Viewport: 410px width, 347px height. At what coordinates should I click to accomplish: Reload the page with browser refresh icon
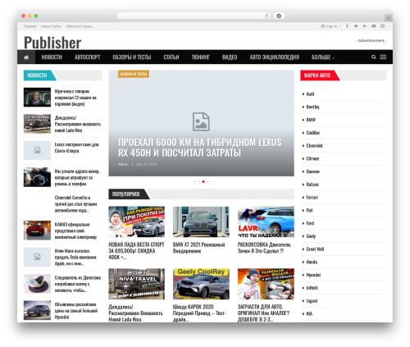coord(266,16)
